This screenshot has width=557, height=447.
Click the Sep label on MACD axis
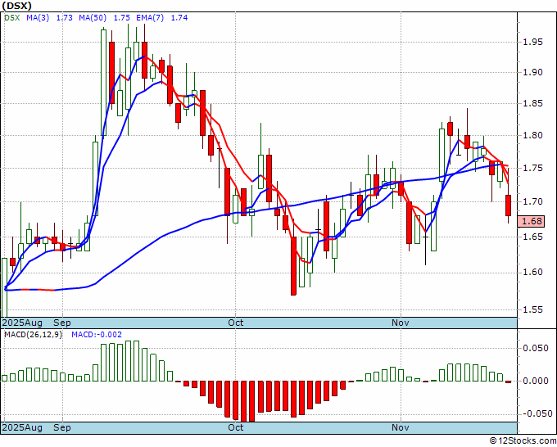[62, 427]
